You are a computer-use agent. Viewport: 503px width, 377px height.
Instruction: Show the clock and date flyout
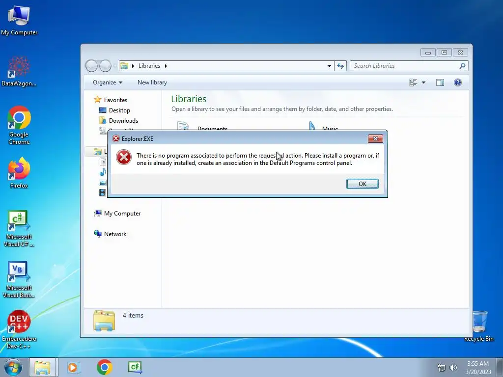[x=478, y=368]
